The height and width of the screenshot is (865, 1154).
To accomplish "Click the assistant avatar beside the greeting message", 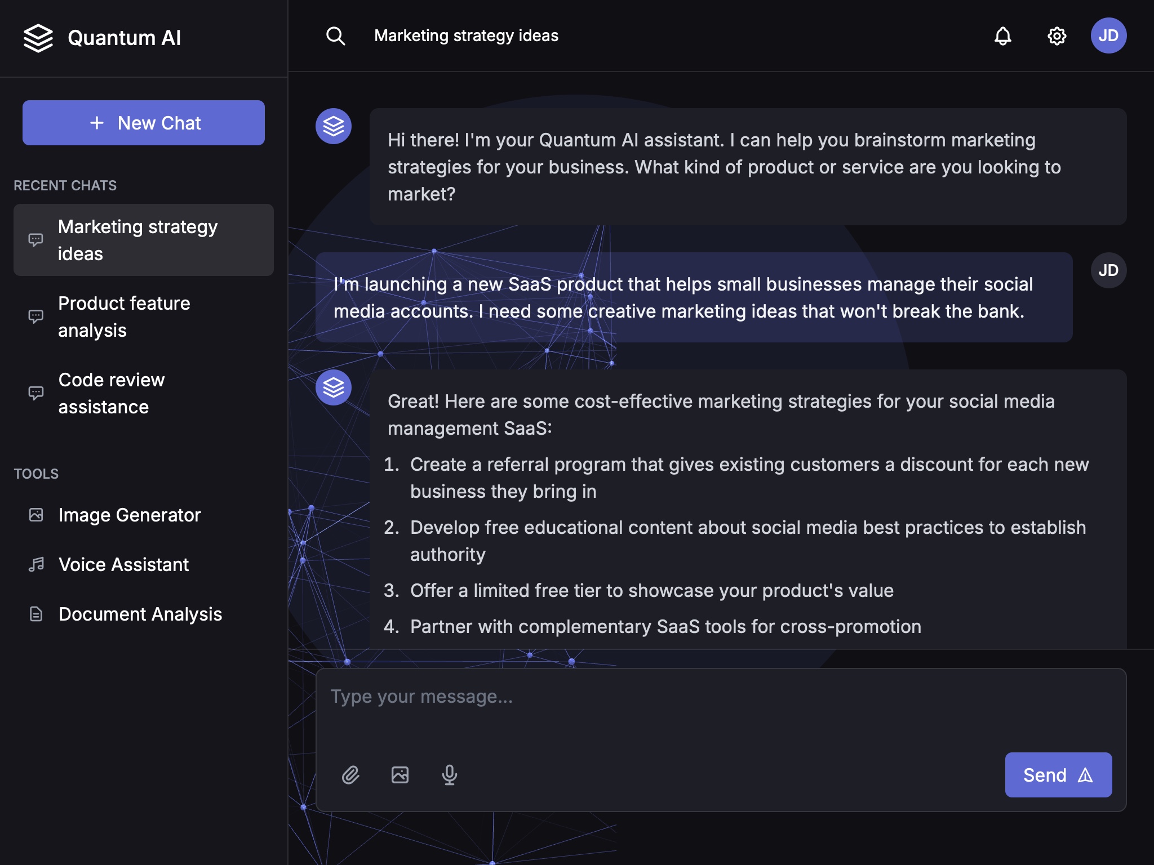I will tap(334, 126).
